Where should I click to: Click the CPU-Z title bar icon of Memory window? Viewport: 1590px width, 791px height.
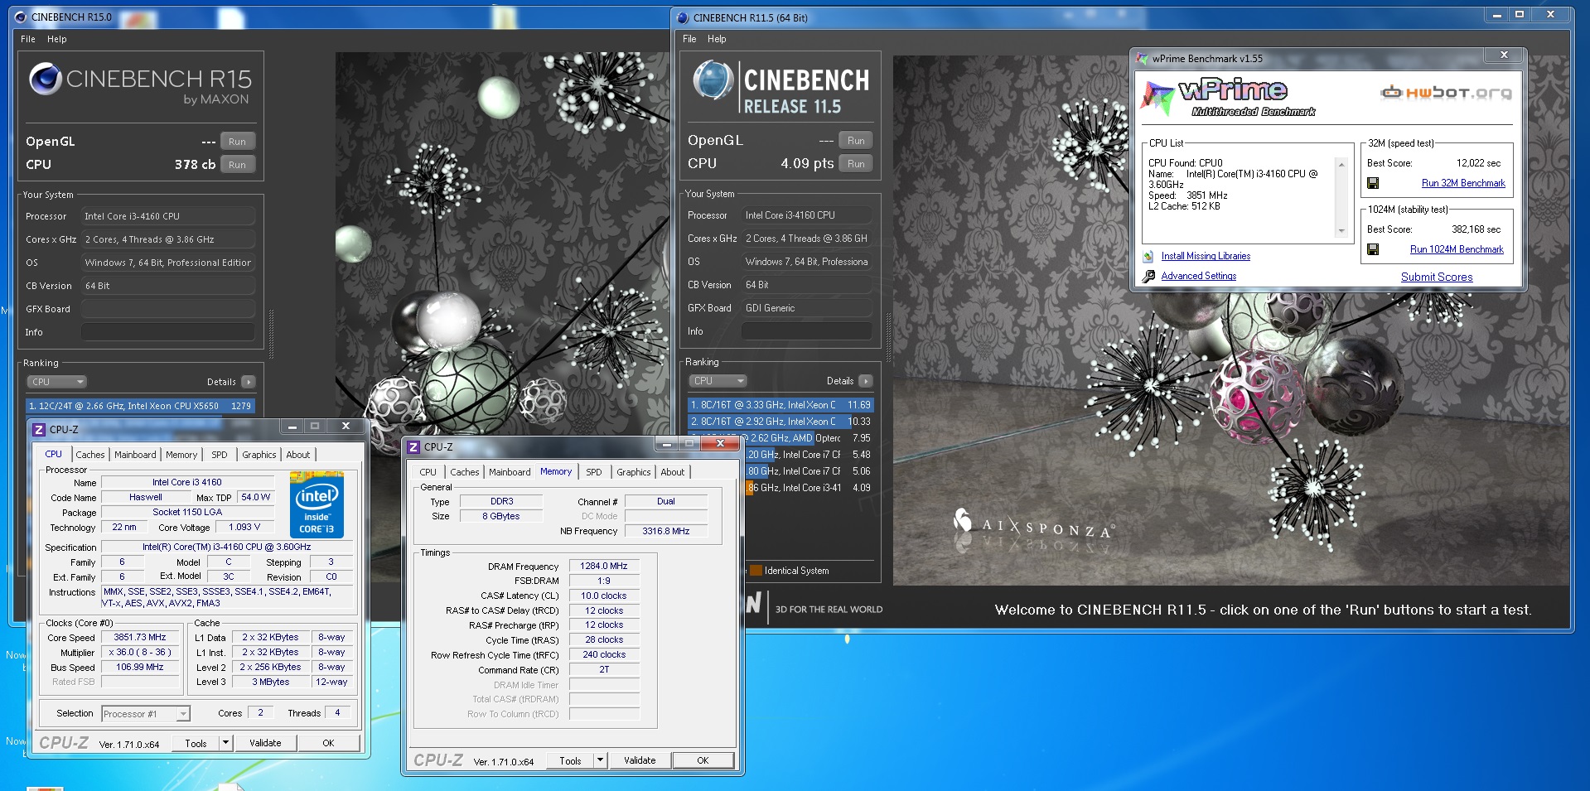(x=413, y=446)
